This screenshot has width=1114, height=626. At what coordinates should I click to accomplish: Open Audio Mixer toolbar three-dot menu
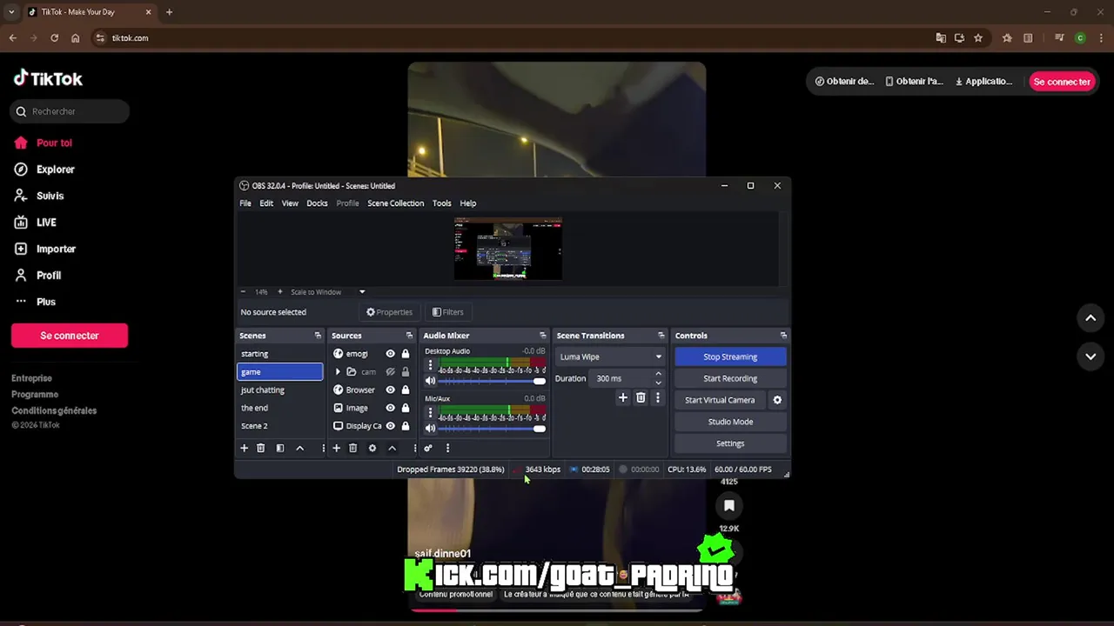(x=447, y=448)
